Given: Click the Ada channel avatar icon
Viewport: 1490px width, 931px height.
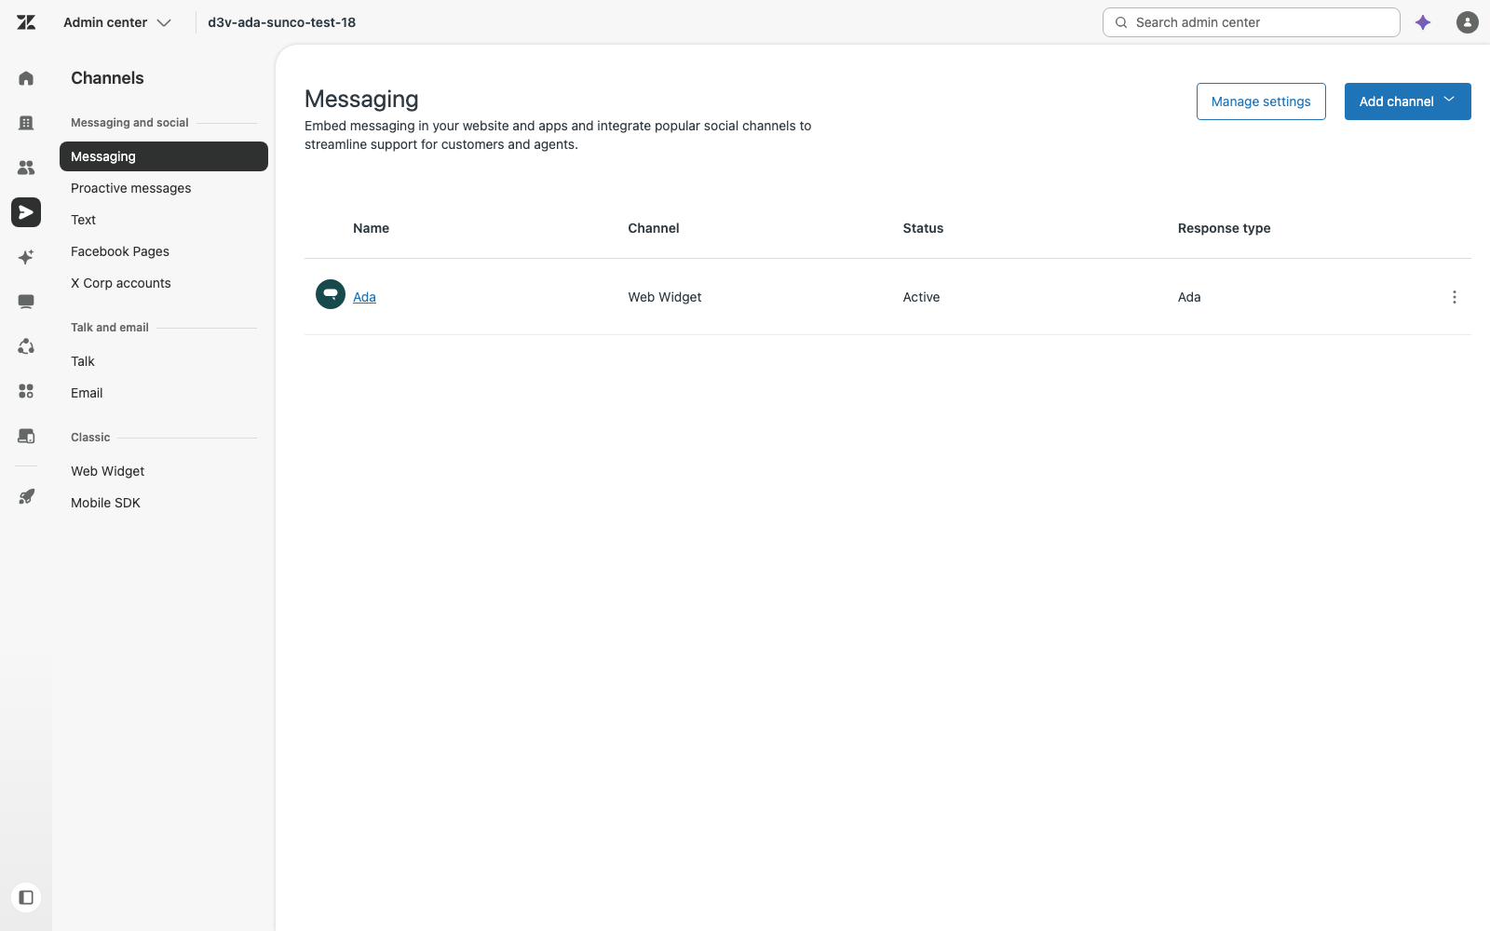Looking at the screenshot, I should pyautogui.click(x=331, y=294).
